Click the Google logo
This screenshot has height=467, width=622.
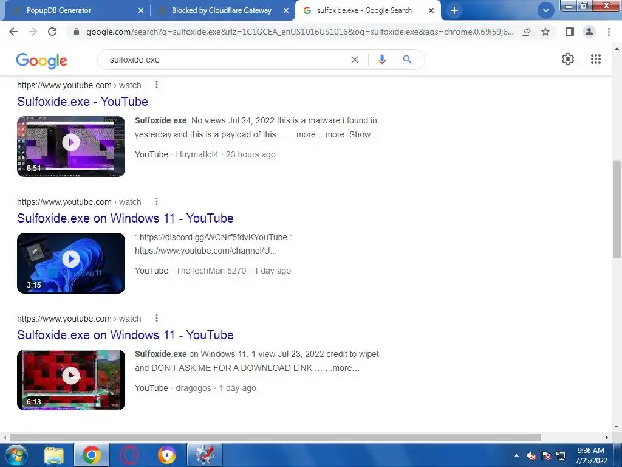tap(42, 60)
